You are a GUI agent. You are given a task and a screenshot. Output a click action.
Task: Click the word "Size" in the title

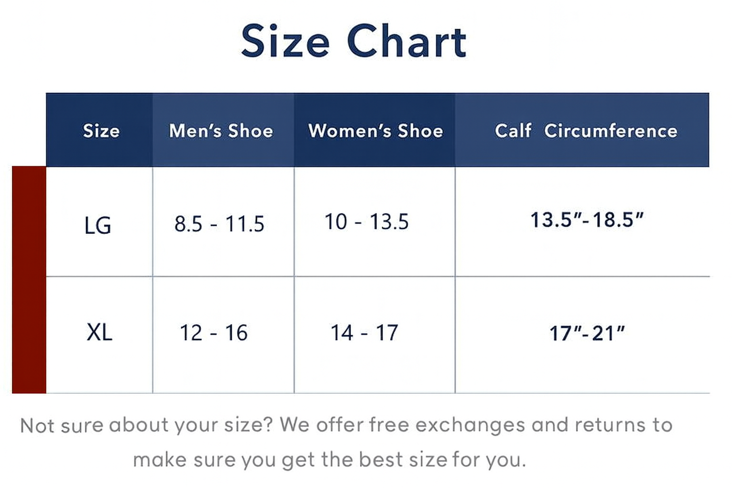(x=285, y=41)
